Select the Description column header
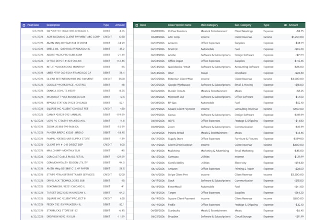 (53, 25)
